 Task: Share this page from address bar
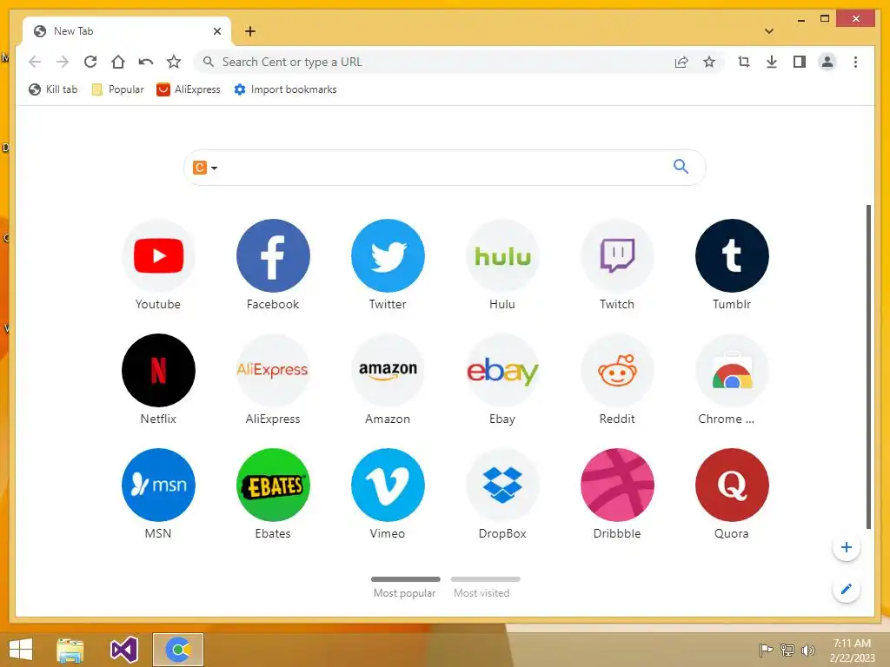(x=681, y=62)
